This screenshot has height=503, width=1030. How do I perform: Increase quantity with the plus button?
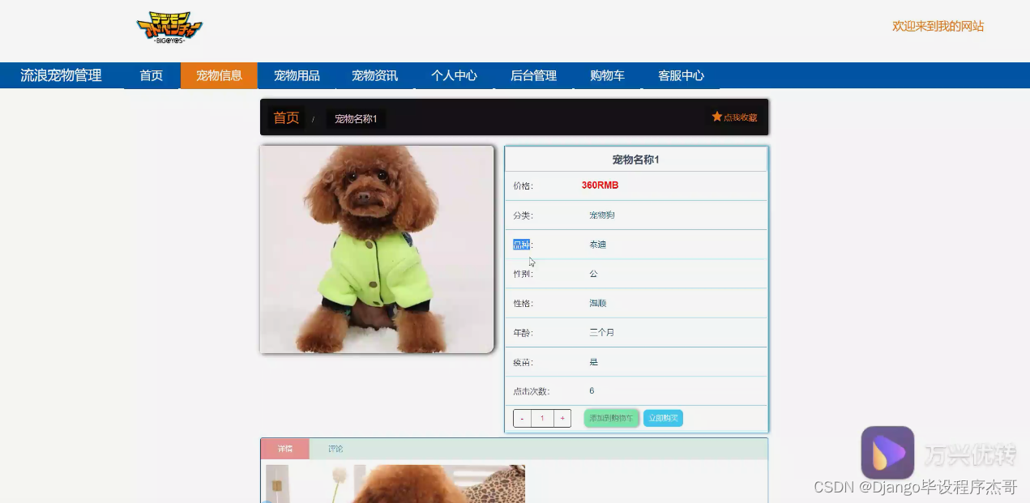pos(562,419)
